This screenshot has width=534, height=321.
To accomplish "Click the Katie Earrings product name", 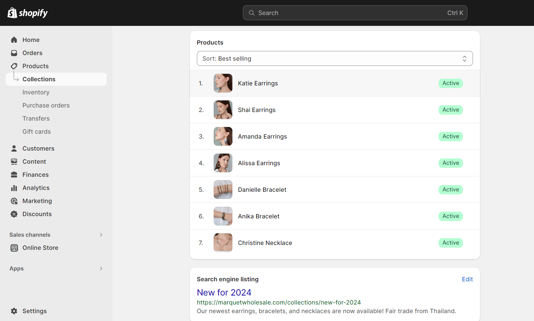I will 258,83.
